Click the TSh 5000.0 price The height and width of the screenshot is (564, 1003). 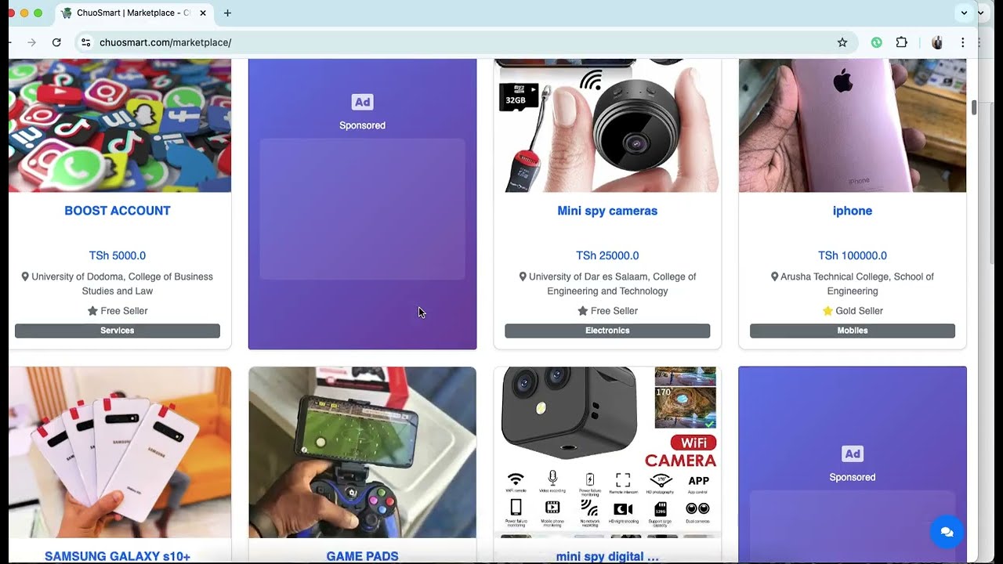click(118, 255)
